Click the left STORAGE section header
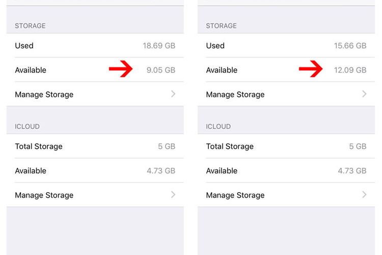This screenshot has height=255, width=382. point(30,26)
